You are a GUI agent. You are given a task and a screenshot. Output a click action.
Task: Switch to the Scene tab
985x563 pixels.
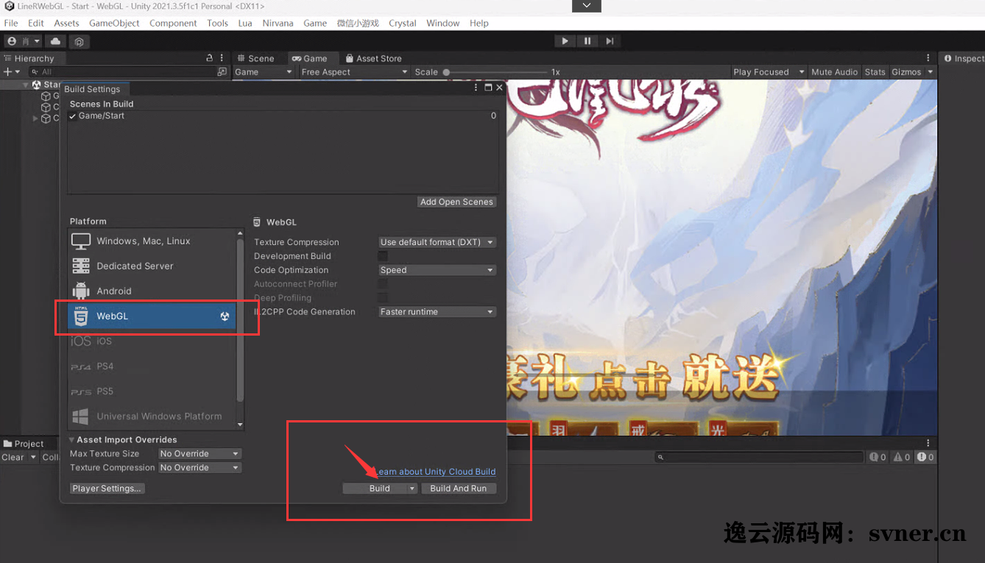[x=255, y=58]
